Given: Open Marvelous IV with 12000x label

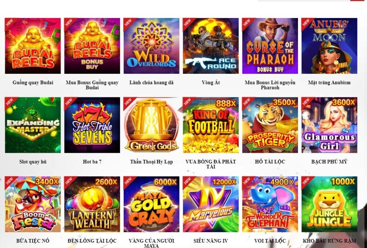Looking at the screenshot, I should click(x=210, y=205).
